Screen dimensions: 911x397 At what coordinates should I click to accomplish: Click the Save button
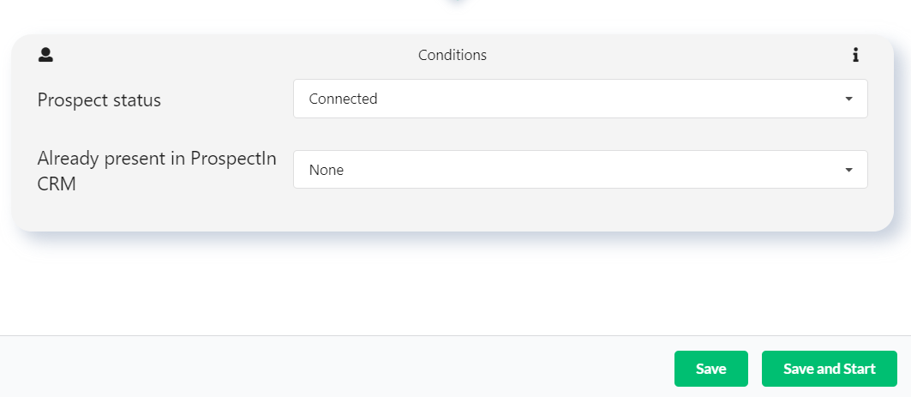pyautogui.click(x=710, y=369)
